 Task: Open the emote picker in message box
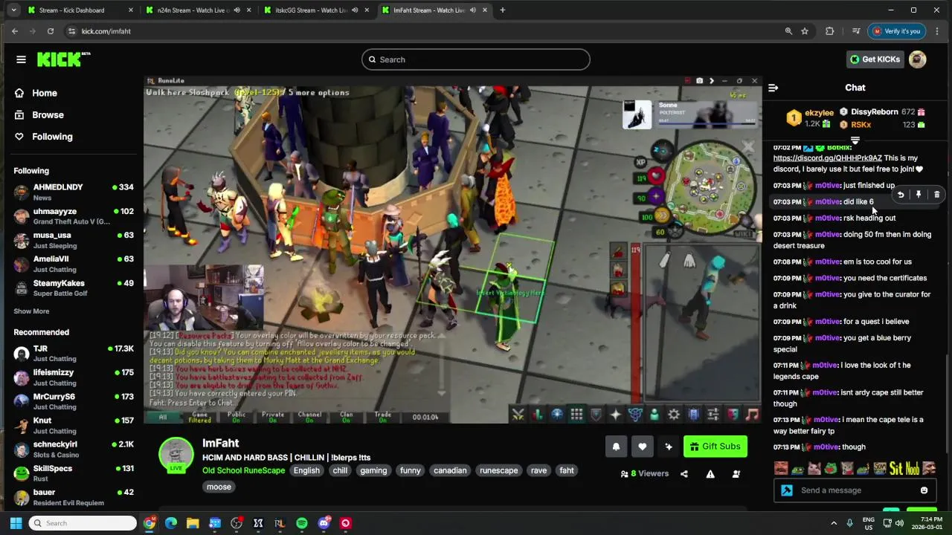(x=924, y=490)
